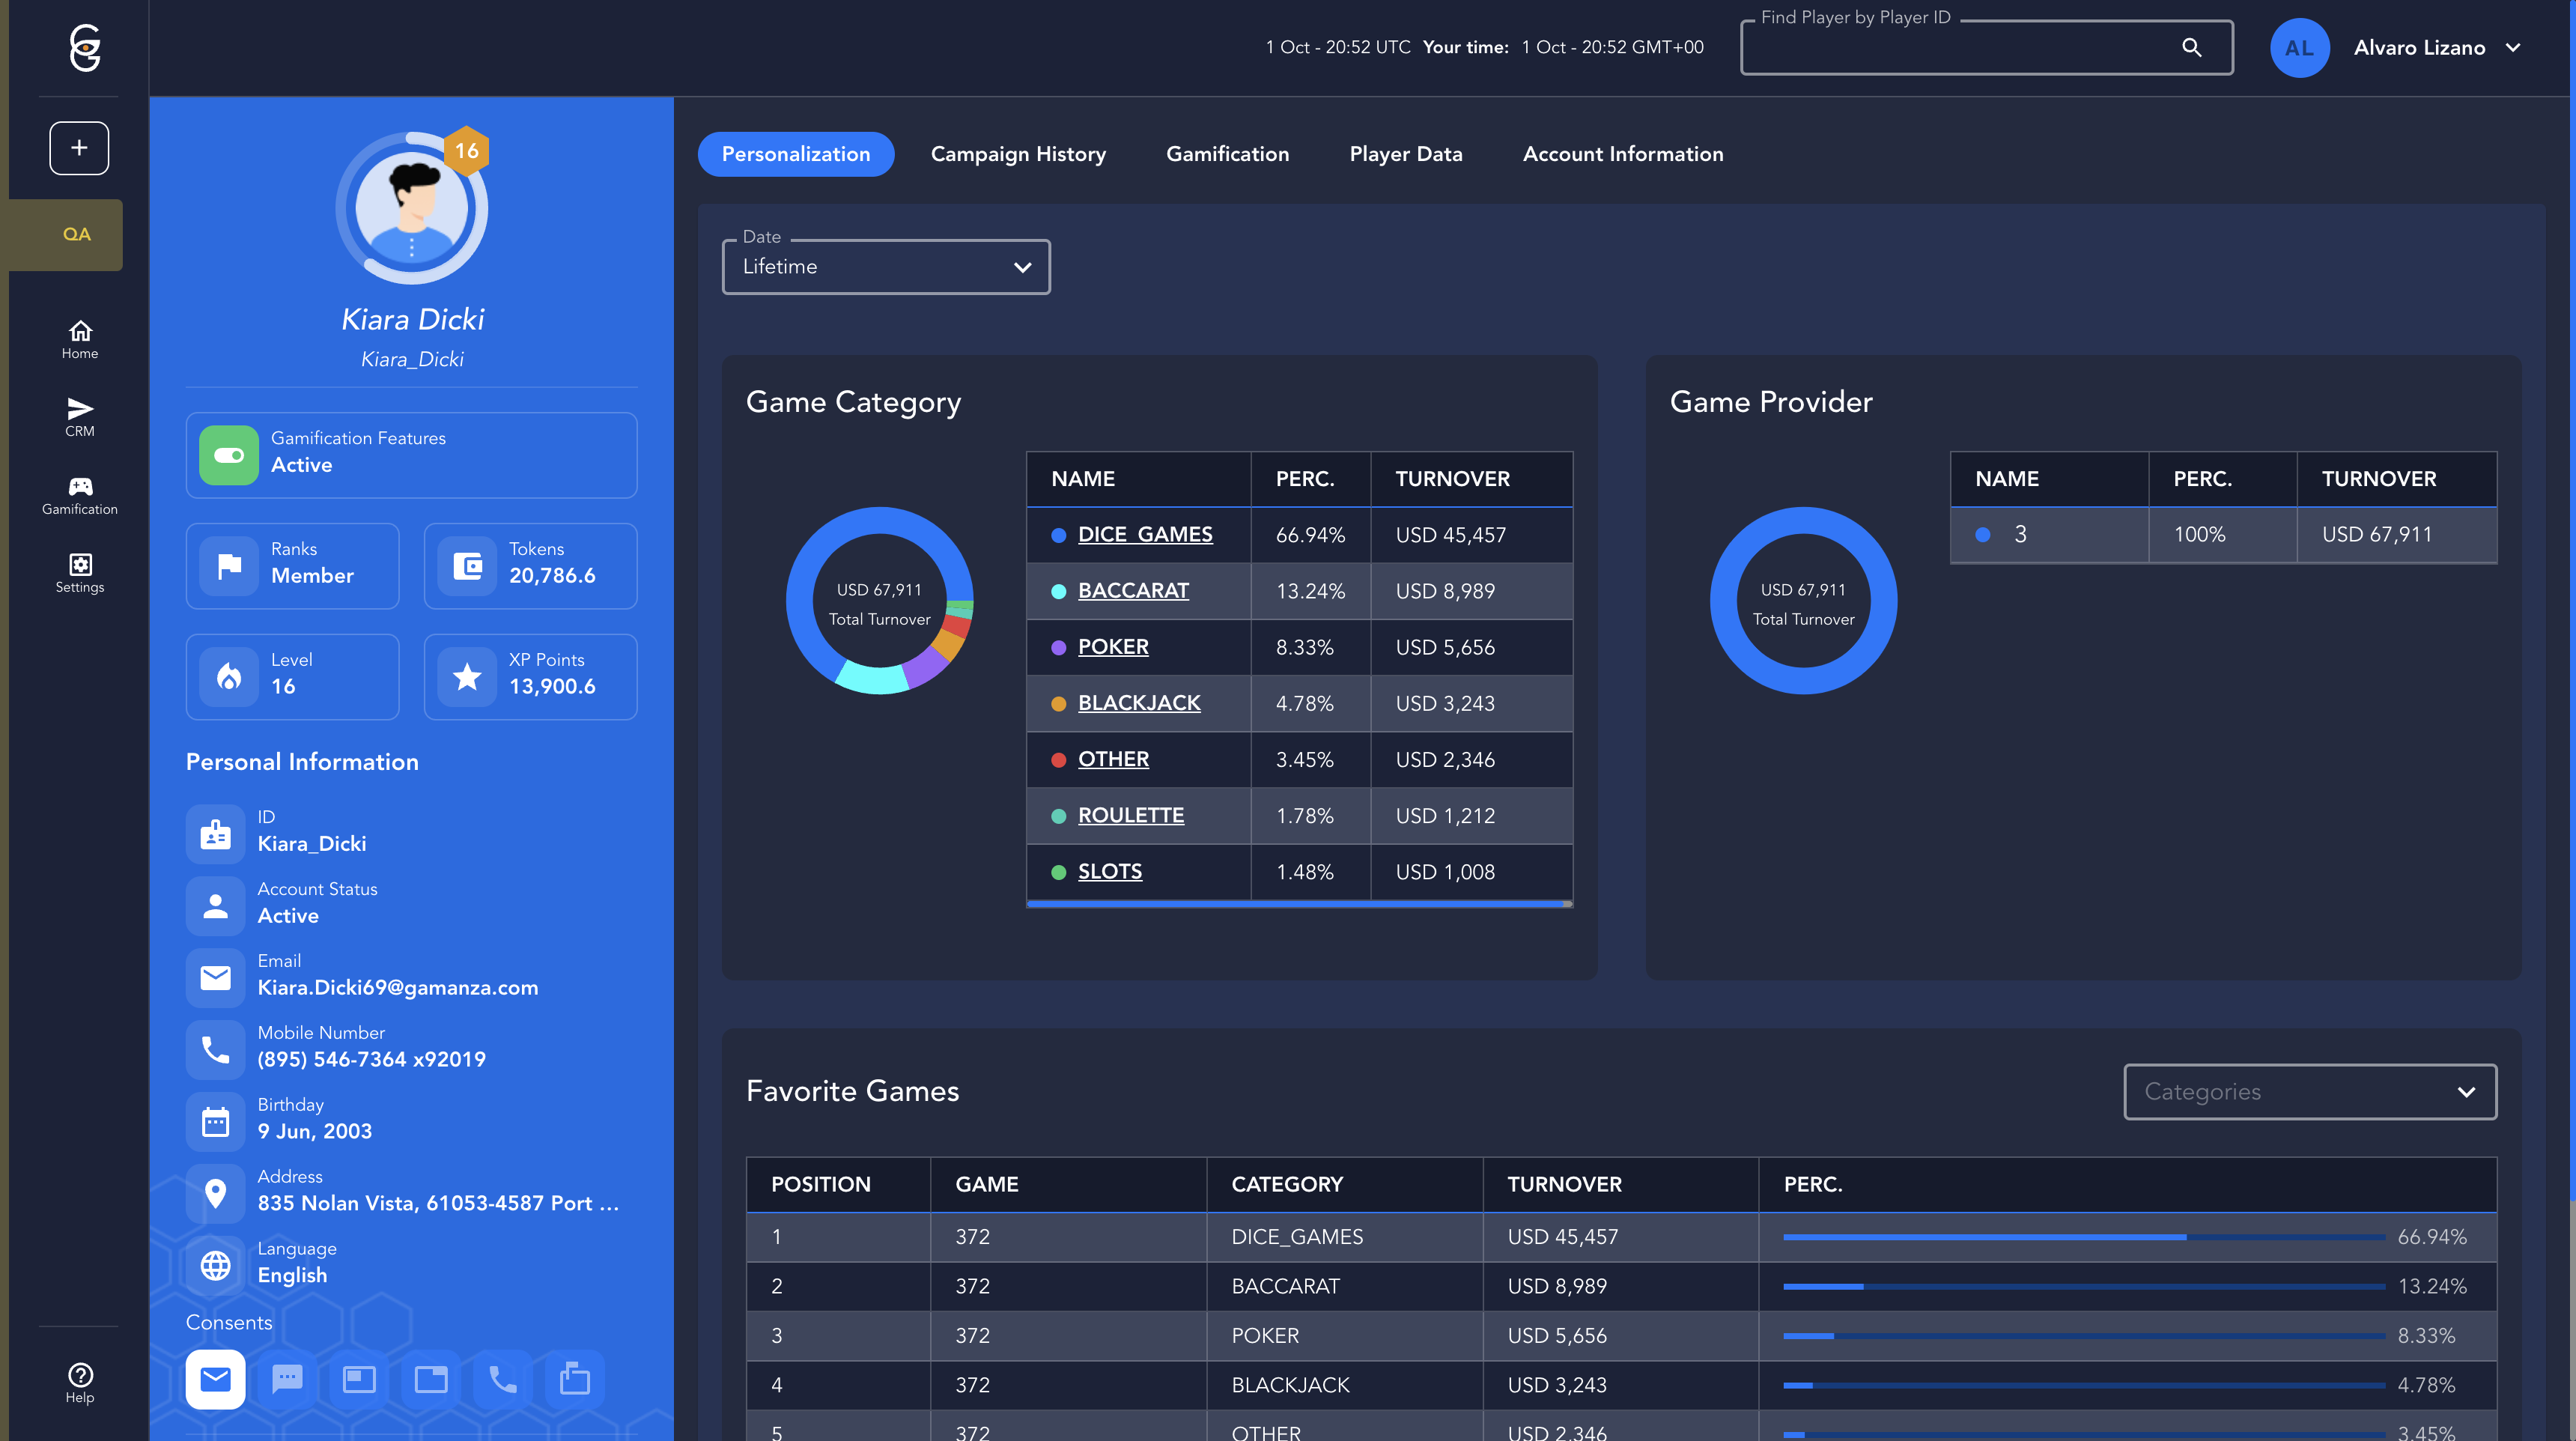This screenshot has height=1441, width=2576.
Task: Click the Gamanza logo icon
Action: (x=85, y=47)
